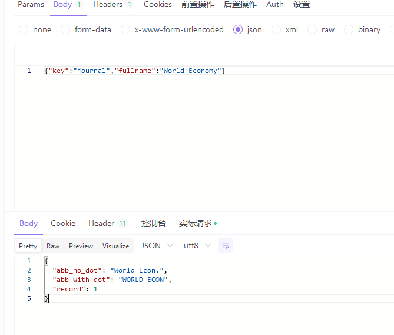Screen dimensions: 394x335
Task: Open the response Body tab
Action: (x=29, y=223)
